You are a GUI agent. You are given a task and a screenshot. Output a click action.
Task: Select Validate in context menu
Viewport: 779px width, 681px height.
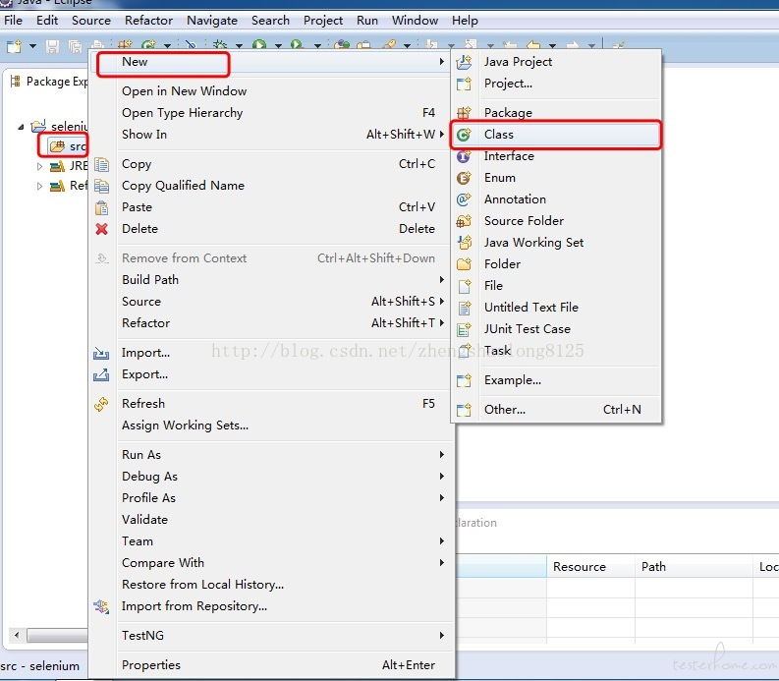[x=144, y=520]
